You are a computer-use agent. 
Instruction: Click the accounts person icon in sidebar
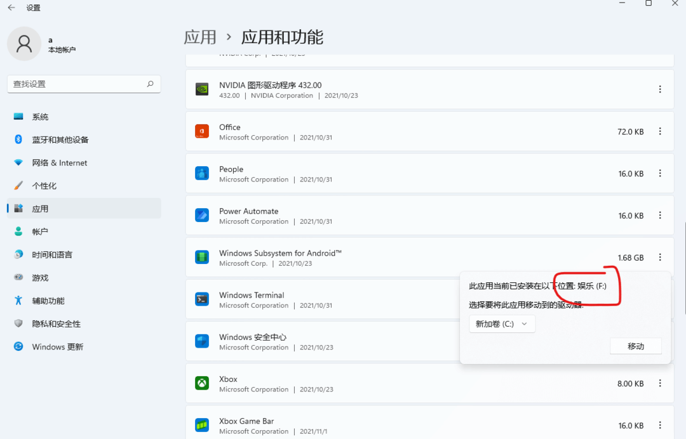click(18, 231)
